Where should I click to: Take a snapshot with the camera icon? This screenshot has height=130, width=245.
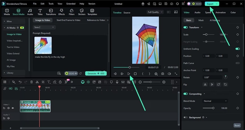[x=163, y=74]
